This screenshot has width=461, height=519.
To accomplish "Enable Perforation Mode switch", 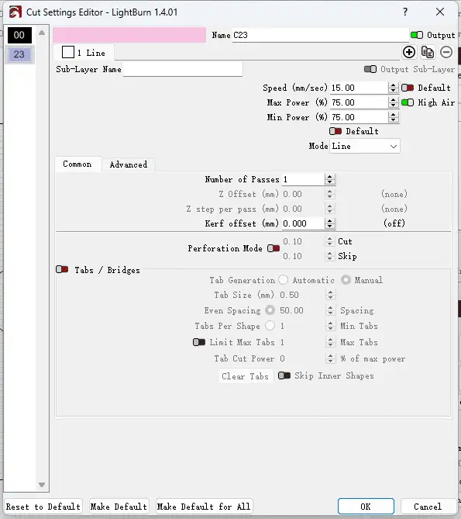I will click(274, 248).
